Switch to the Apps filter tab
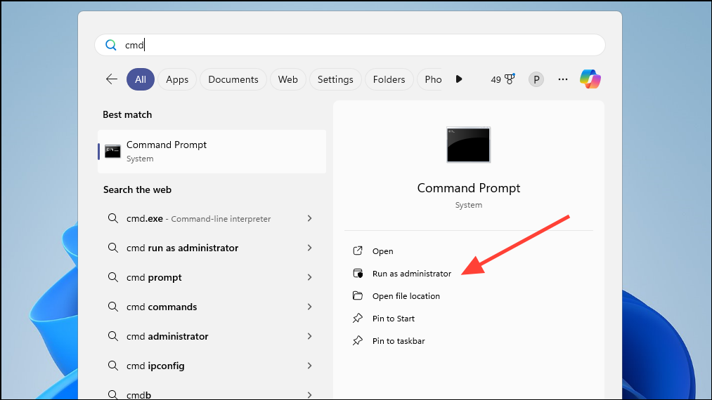This screenshot has width=712, height=400. tap(177, 79)
